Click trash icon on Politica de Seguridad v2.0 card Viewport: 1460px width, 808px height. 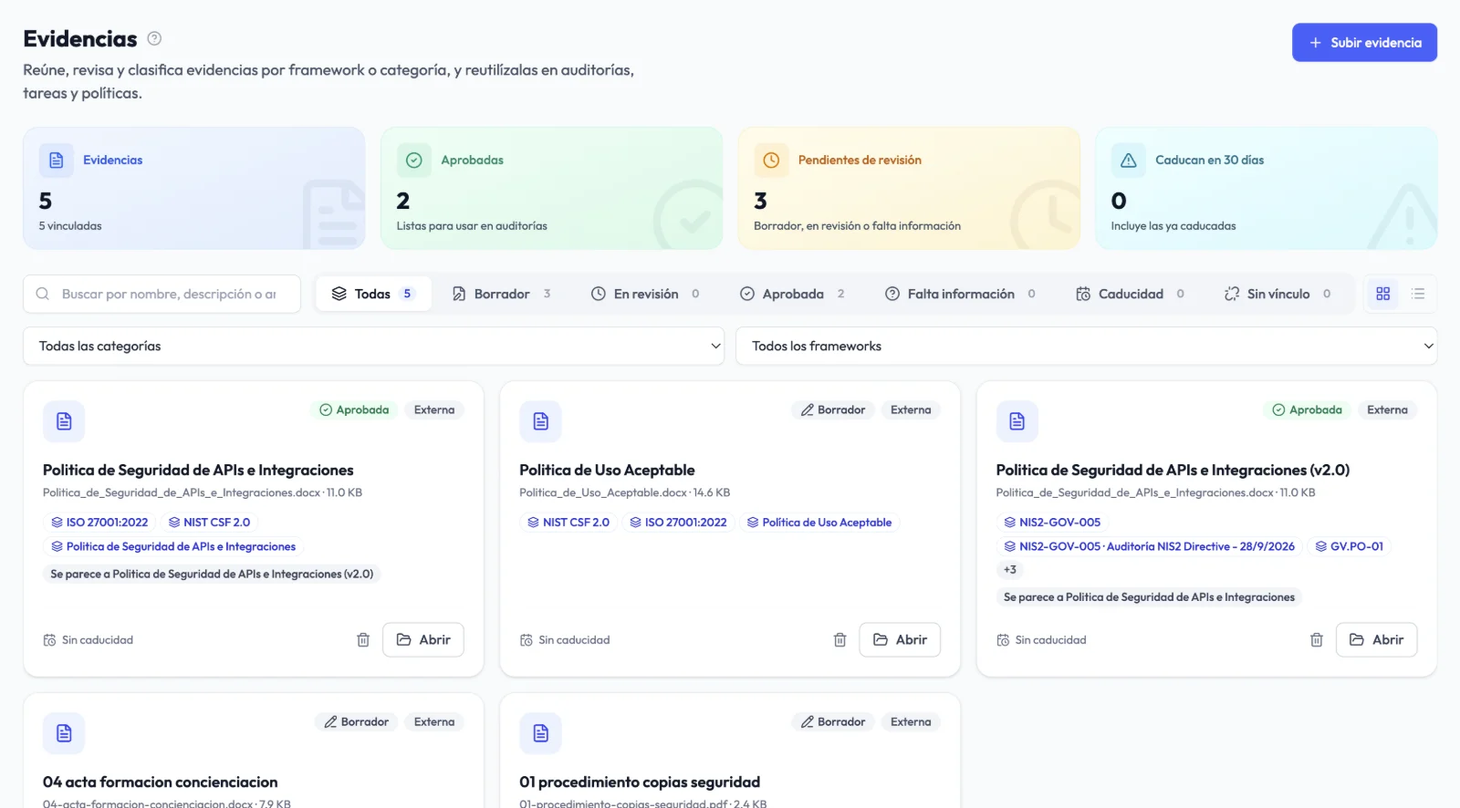point(1316,640)
